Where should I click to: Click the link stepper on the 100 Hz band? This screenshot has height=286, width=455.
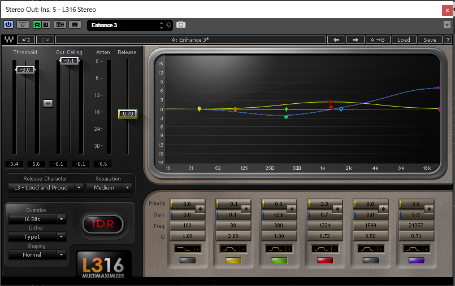200,209
